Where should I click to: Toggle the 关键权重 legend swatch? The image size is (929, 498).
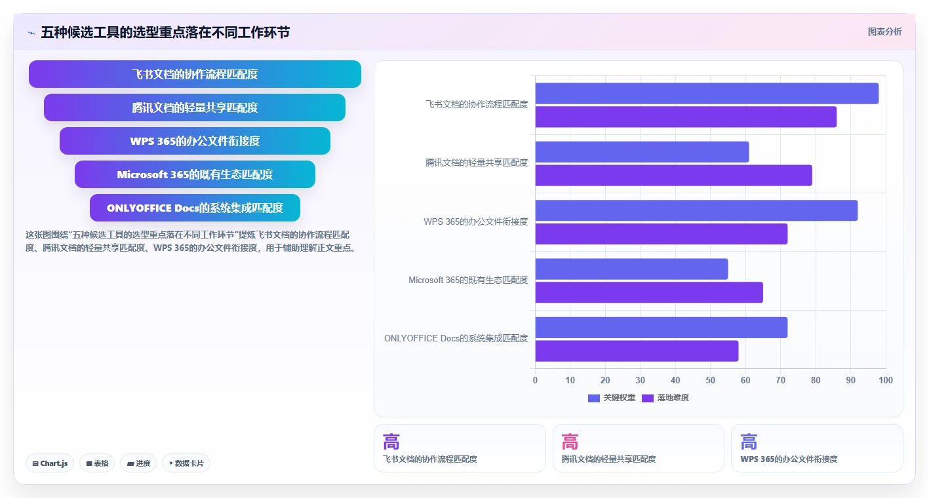[x=594, y=398]
